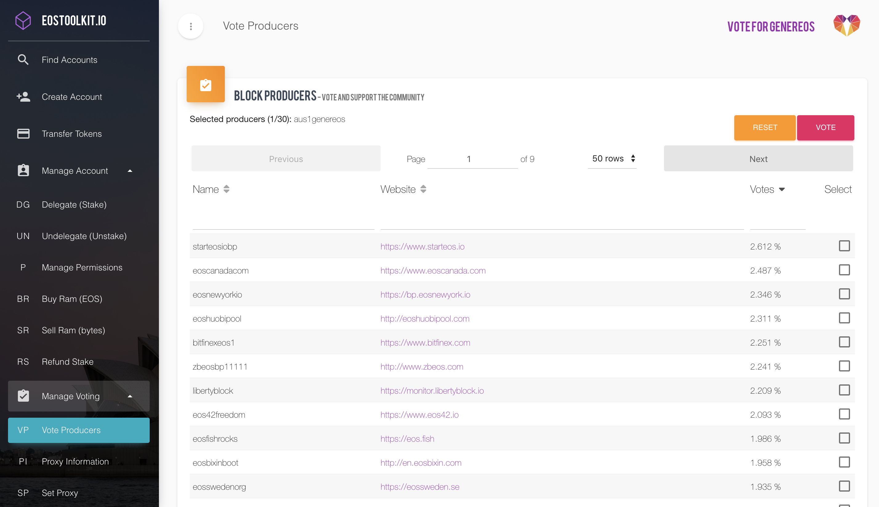Viewport: 879px width, 507px height.
Task: Click the PI Proxy Information abbreviation icon
Action: click(23, 461)
